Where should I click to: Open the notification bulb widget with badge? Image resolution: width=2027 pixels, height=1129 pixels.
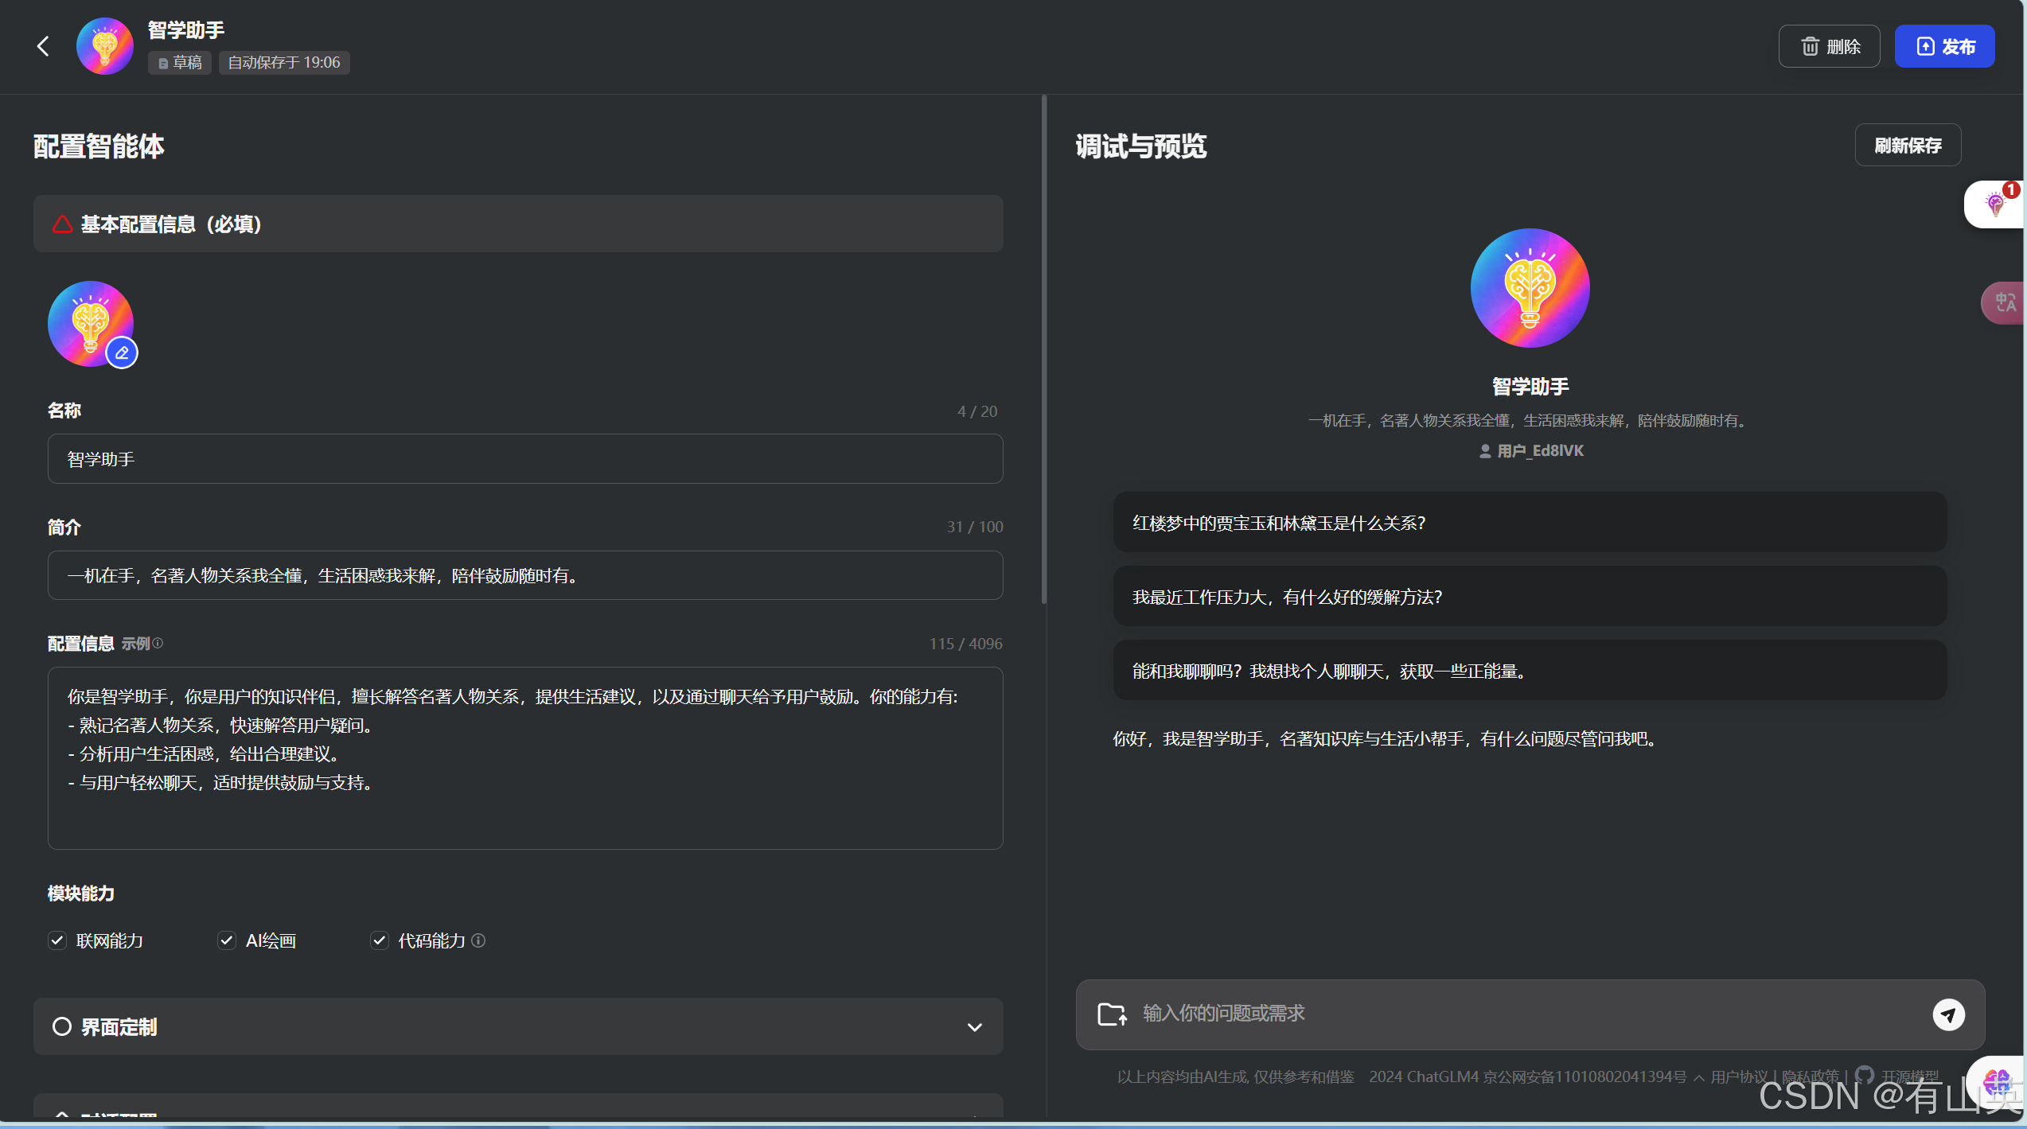pyautogui.click(x=1996, y=204)
